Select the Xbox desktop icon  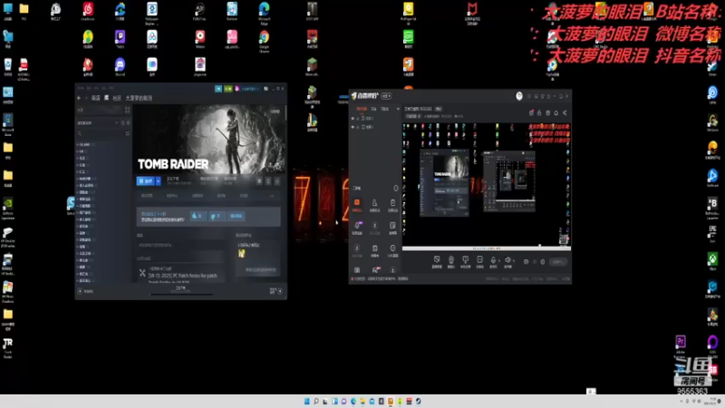[712, 261]
